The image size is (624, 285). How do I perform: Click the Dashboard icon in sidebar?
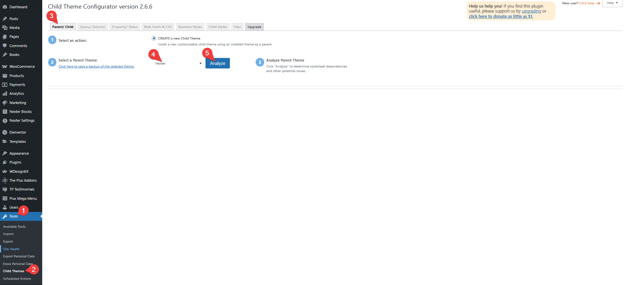click(x=5, y=7)
